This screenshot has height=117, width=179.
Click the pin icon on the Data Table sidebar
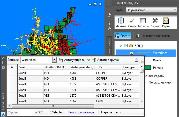point(3,63)
